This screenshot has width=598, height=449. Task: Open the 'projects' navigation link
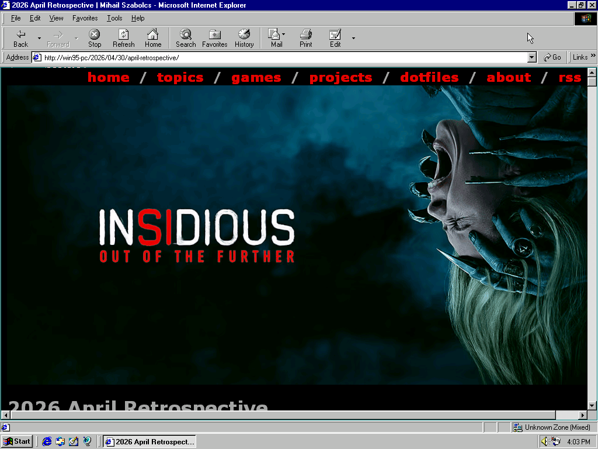[x=340, y=78]
